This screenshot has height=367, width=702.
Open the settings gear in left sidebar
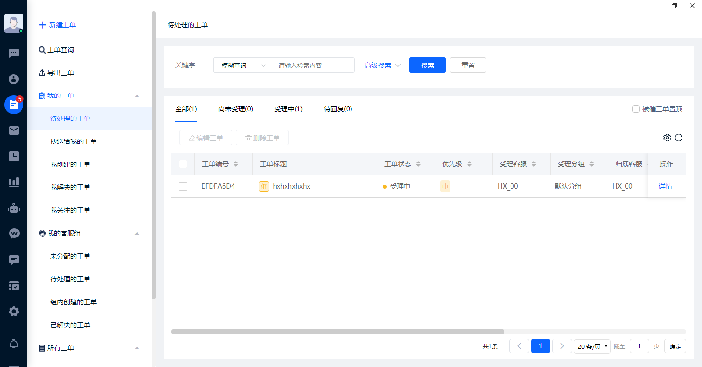[14, 312]
